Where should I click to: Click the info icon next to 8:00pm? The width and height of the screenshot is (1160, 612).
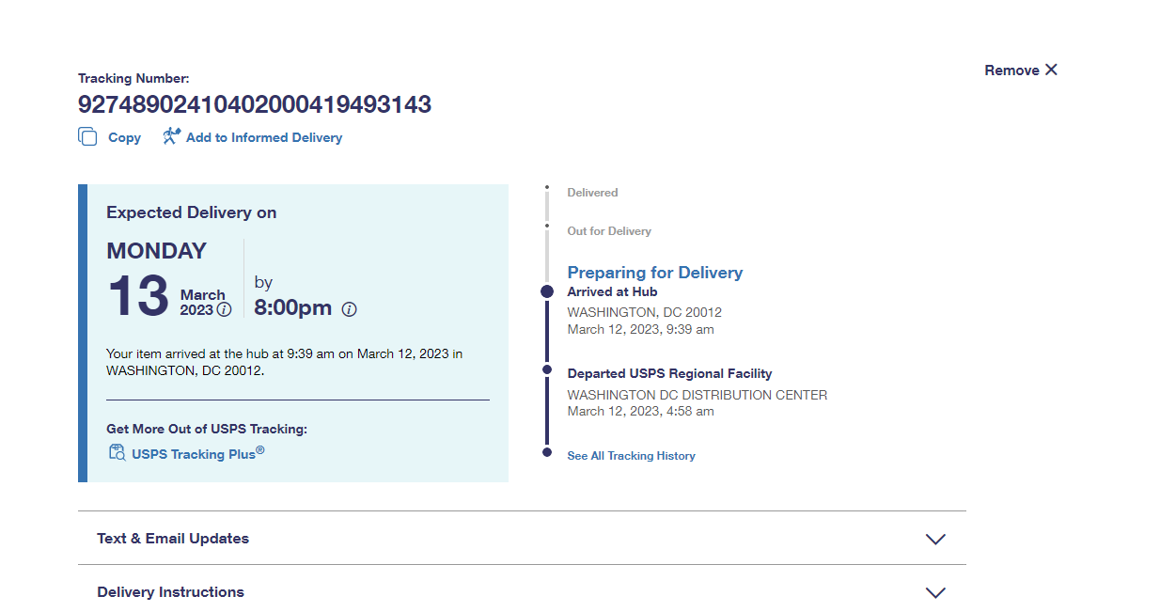coord(349,309)
